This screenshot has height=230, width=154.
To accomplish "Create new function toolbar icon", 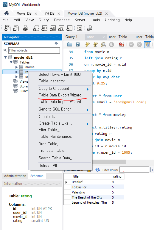I will tap(69, 28).
